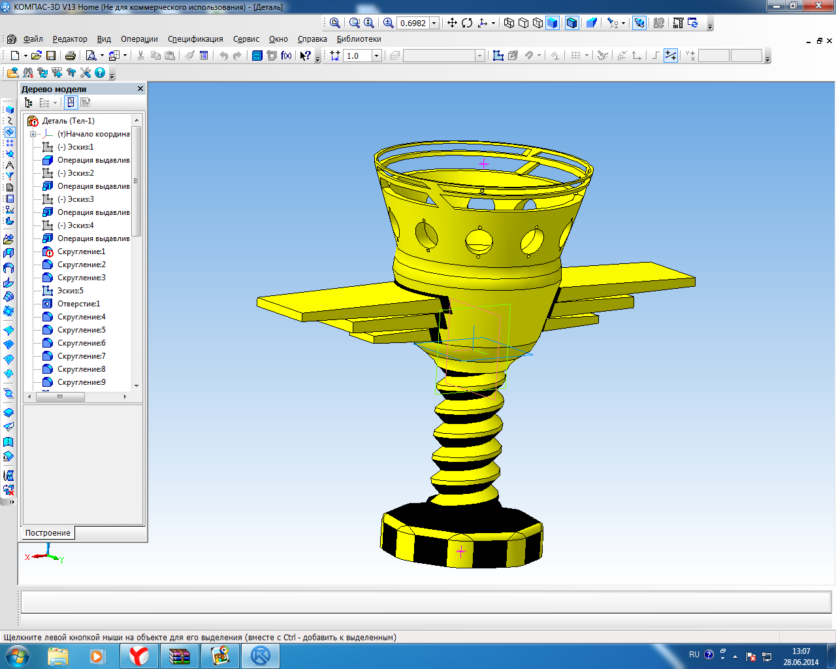Open the print preview dropdown arrow
This screenshot has height=669, width=836.
102,56
